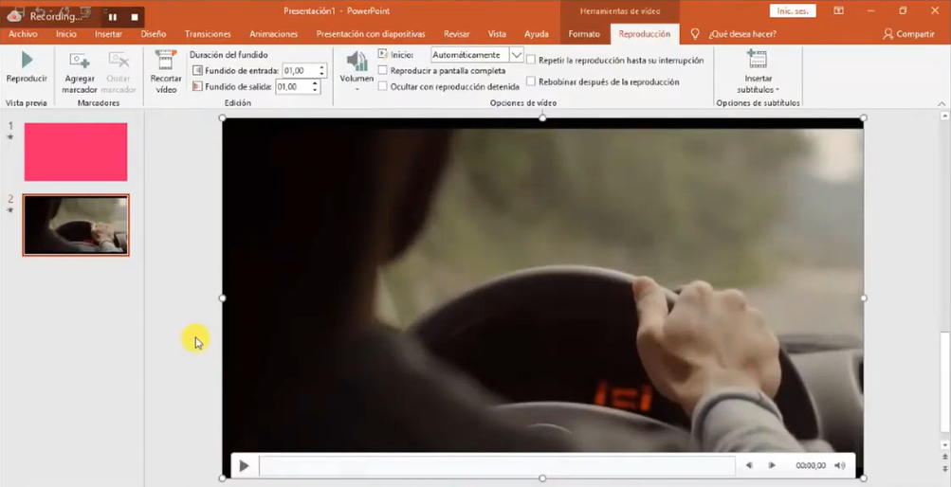Open the Transiciones tab
The width and height of the screenshot is (951, 487).
pos(208,34)
